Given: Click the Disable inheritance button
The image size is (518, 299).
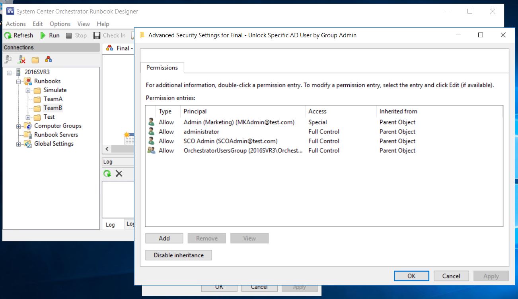Looking at the screenshot, I should tap(179, 255).
